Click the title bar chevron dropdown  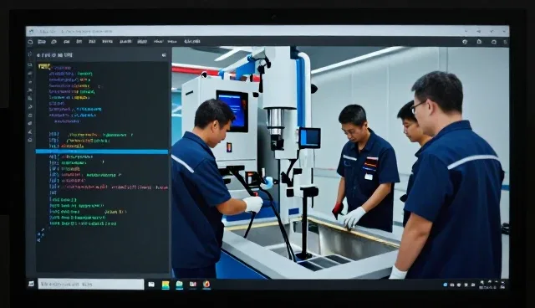[x=466, y=31]
